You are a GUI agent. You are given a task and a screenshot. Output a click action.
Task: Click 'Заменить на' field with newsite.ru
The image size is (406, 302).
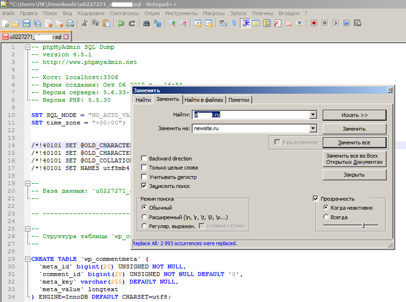point(251,128)
